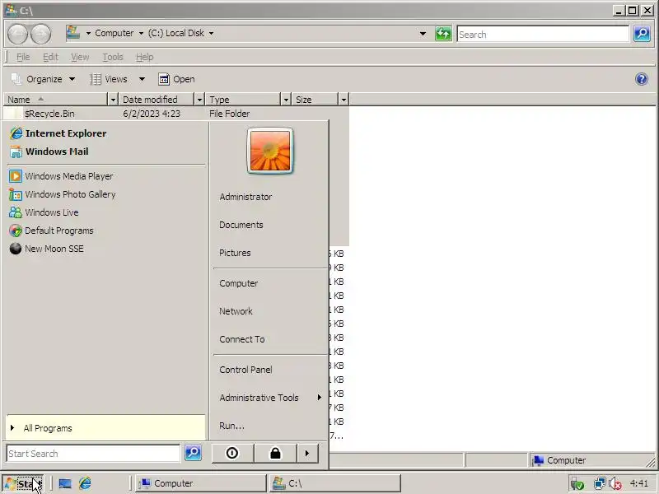Open Administrator personal folder
The height and width of the screenshot is (494, 659).
tap(245, 197)
